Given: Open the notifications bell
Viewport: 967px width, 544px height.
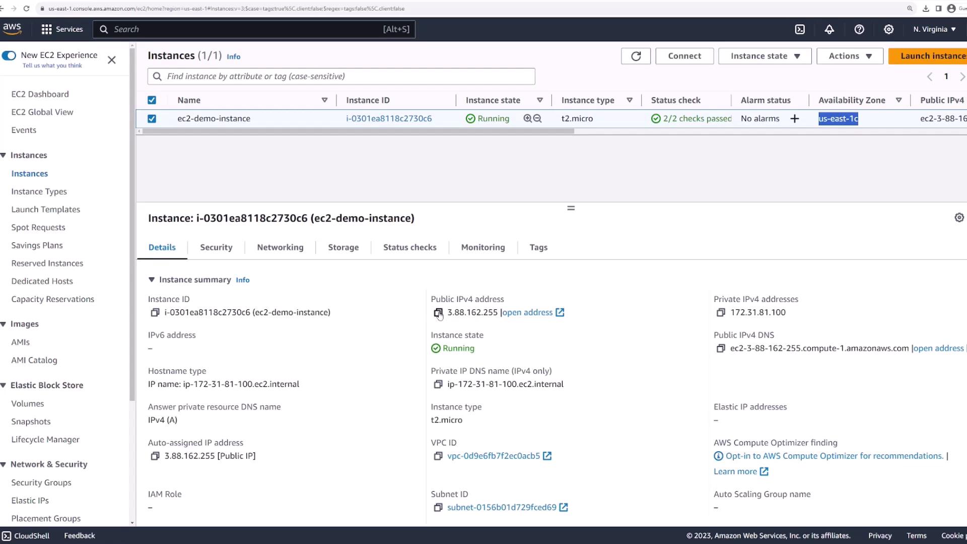Looking at the screenshot, I should point(829,29).
